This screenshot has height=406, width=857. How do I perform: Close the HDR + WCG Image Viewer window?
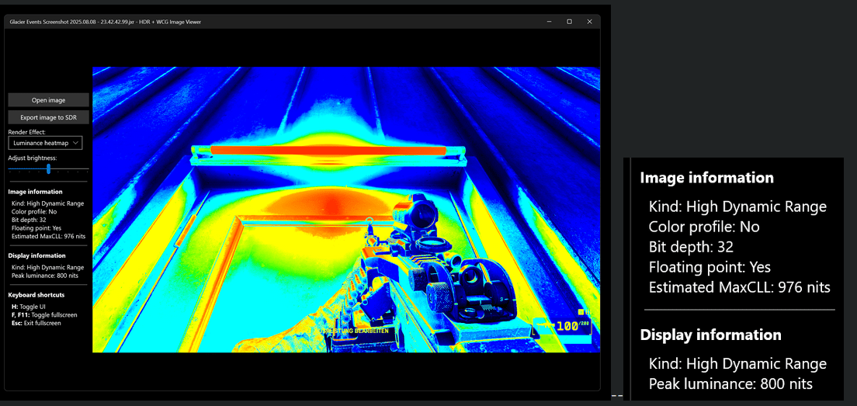tap(589, 21)
